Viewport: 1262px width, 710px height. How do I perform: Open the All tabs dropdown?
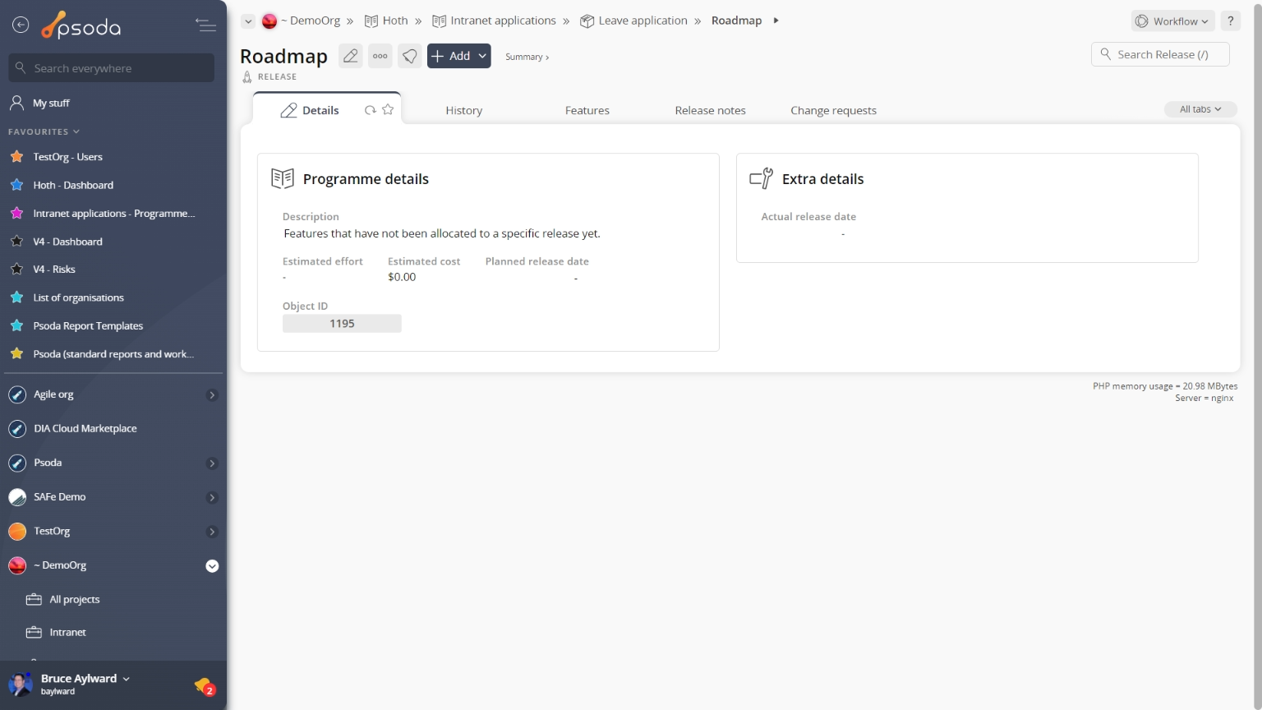[x=1200, y=109]
